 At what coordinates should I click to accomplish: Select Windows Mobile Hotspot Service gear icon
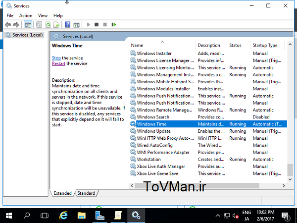click(133, 82)
